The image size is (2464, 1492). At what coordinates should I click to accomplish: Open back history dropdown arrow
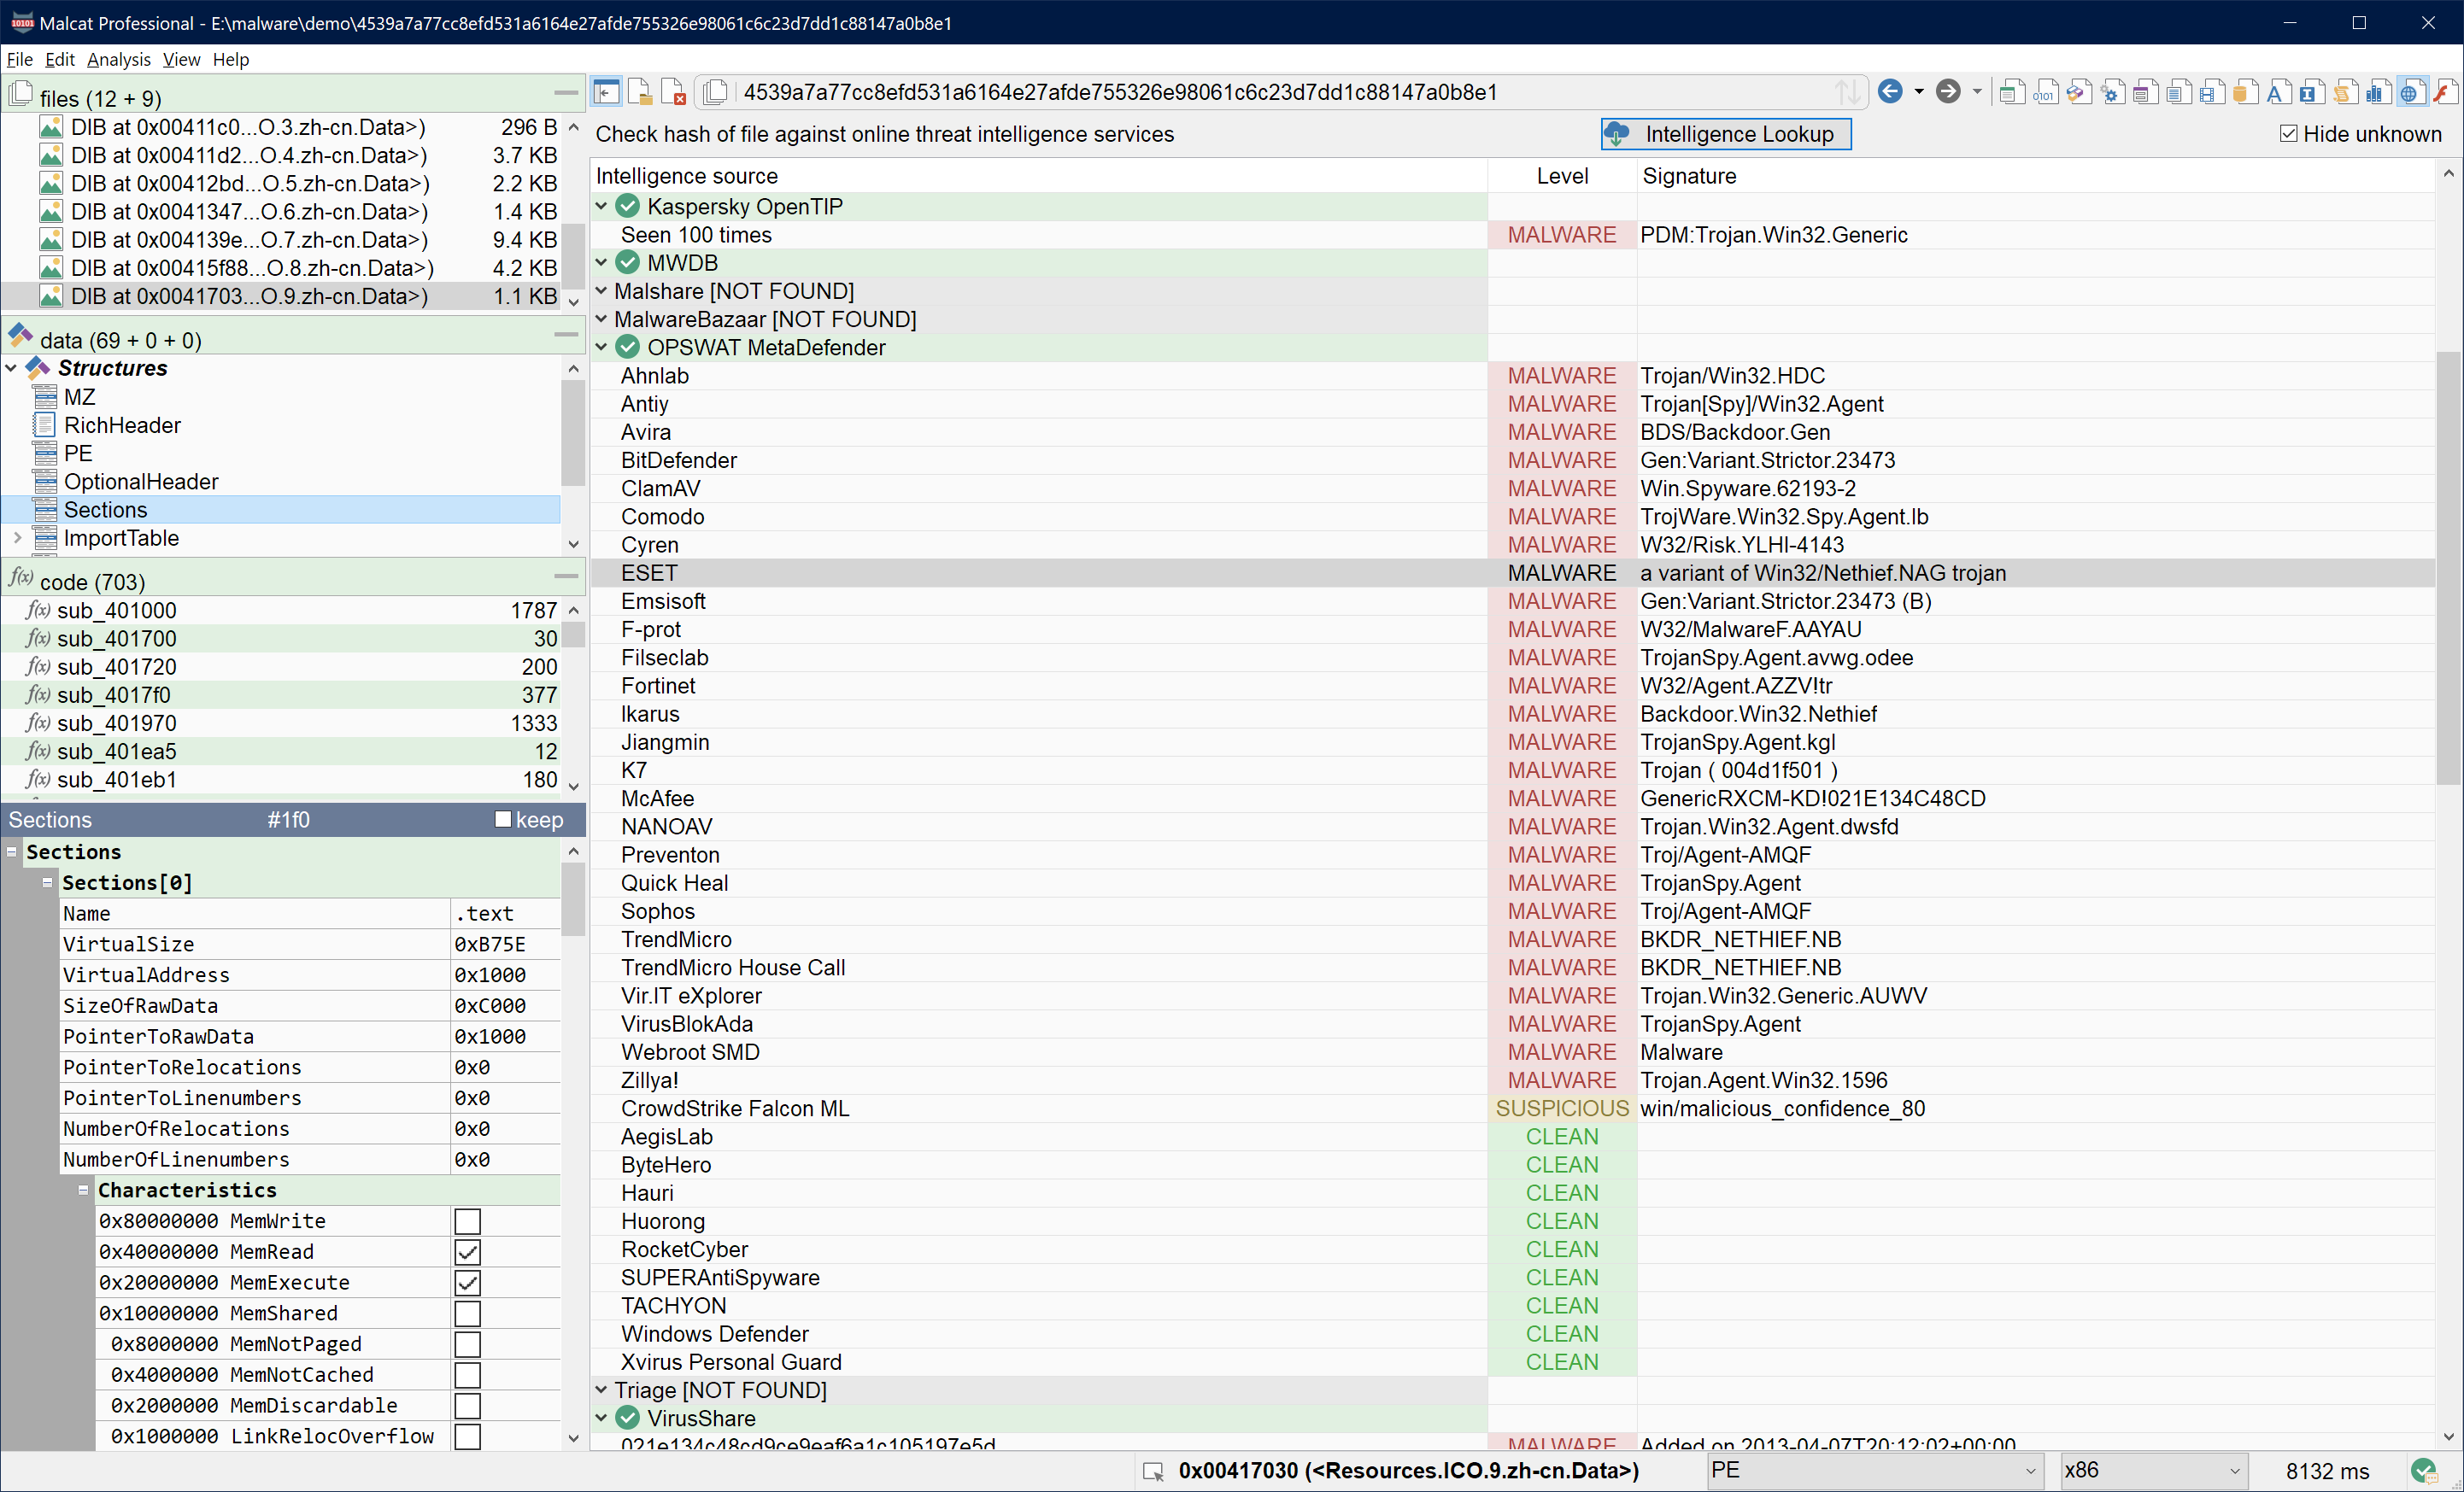1919,92
